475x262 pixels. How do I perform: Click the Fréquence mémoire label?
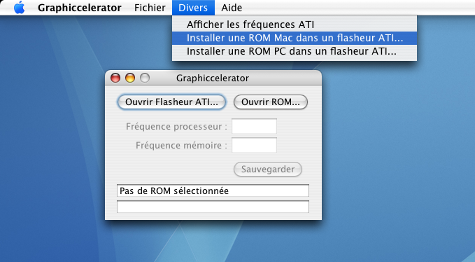tap(181, 145)
